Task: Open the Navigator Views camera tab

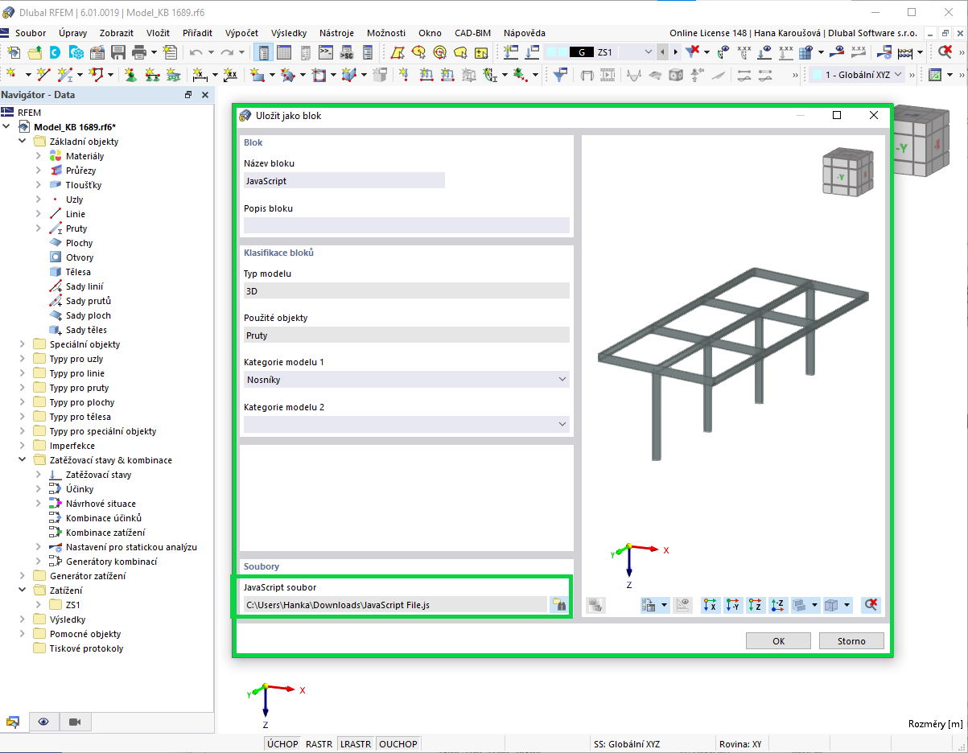Action: [75, 722]
